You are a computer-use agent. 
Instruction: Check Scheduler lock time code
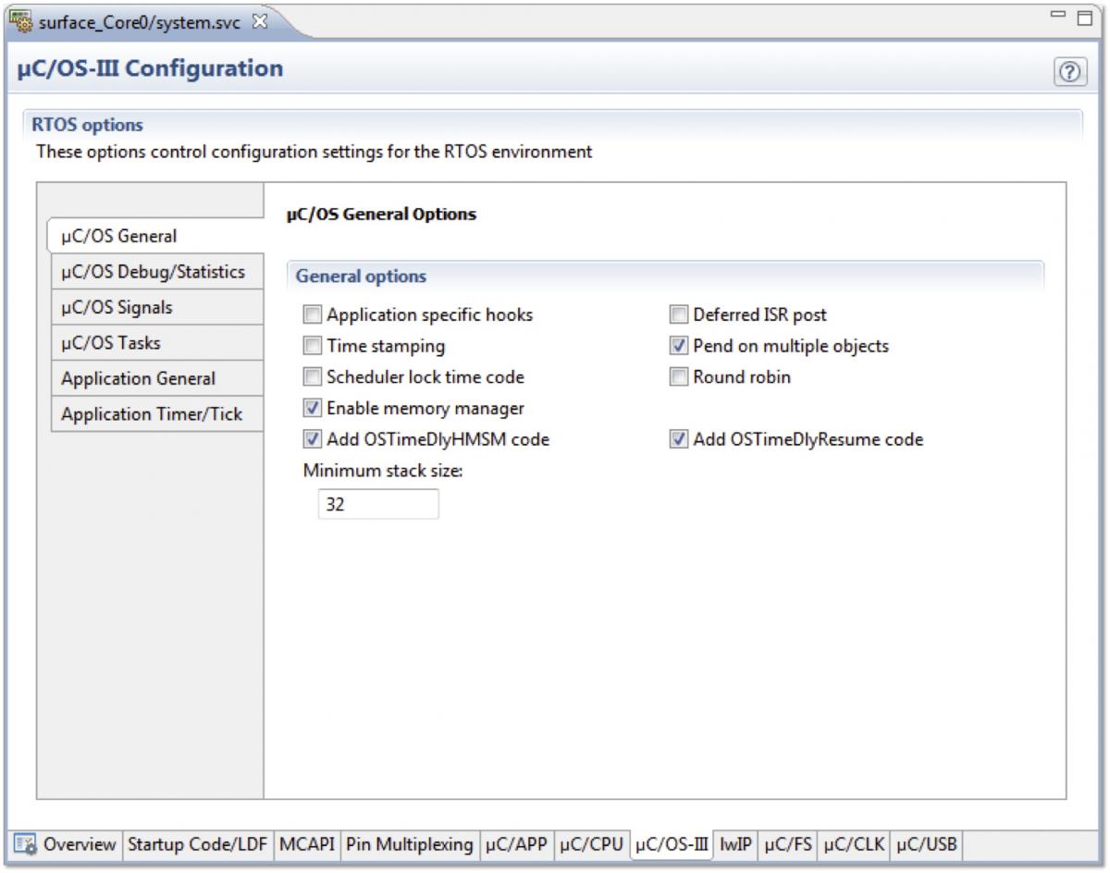314,377
